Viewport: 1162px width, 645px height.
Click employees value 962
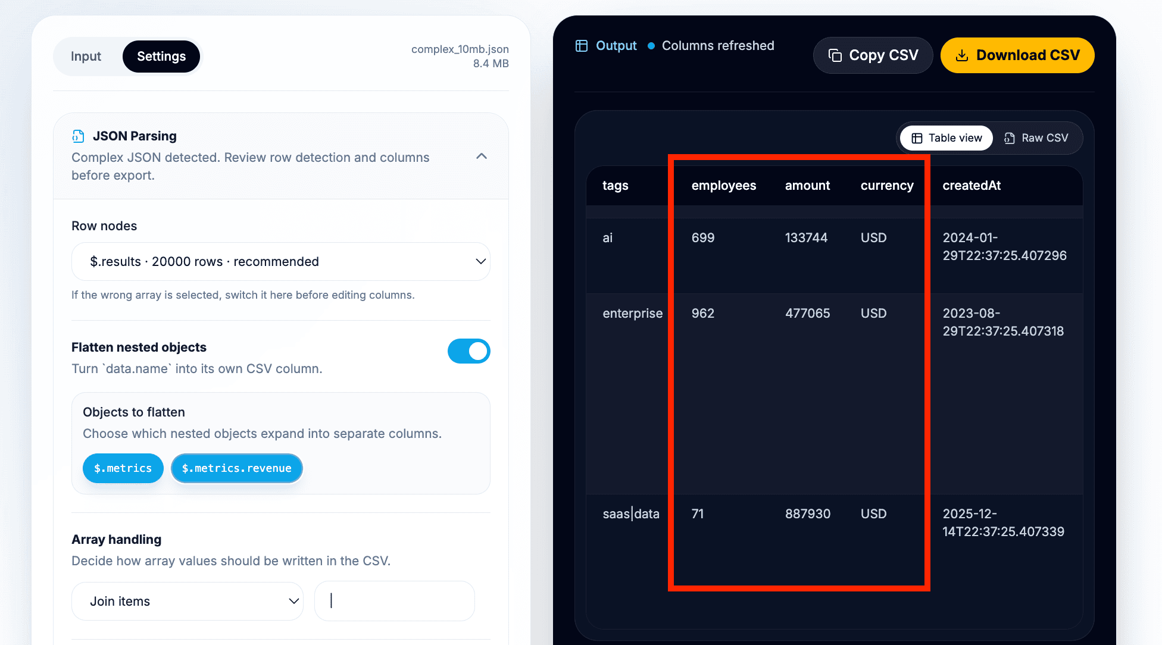click(x=703, y=314)
